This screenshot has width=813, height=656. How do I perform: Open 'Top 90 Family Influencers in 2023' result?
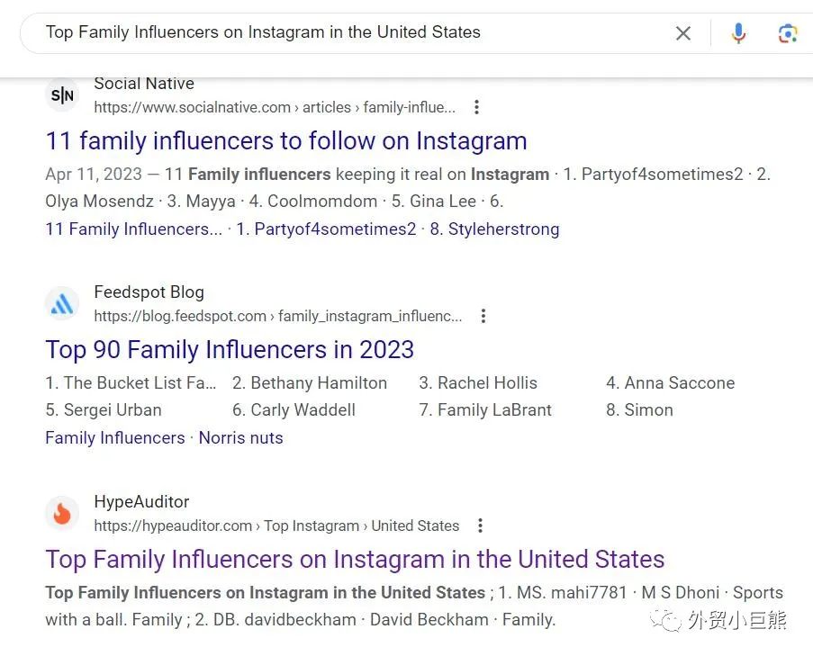[x=230, y=350]
